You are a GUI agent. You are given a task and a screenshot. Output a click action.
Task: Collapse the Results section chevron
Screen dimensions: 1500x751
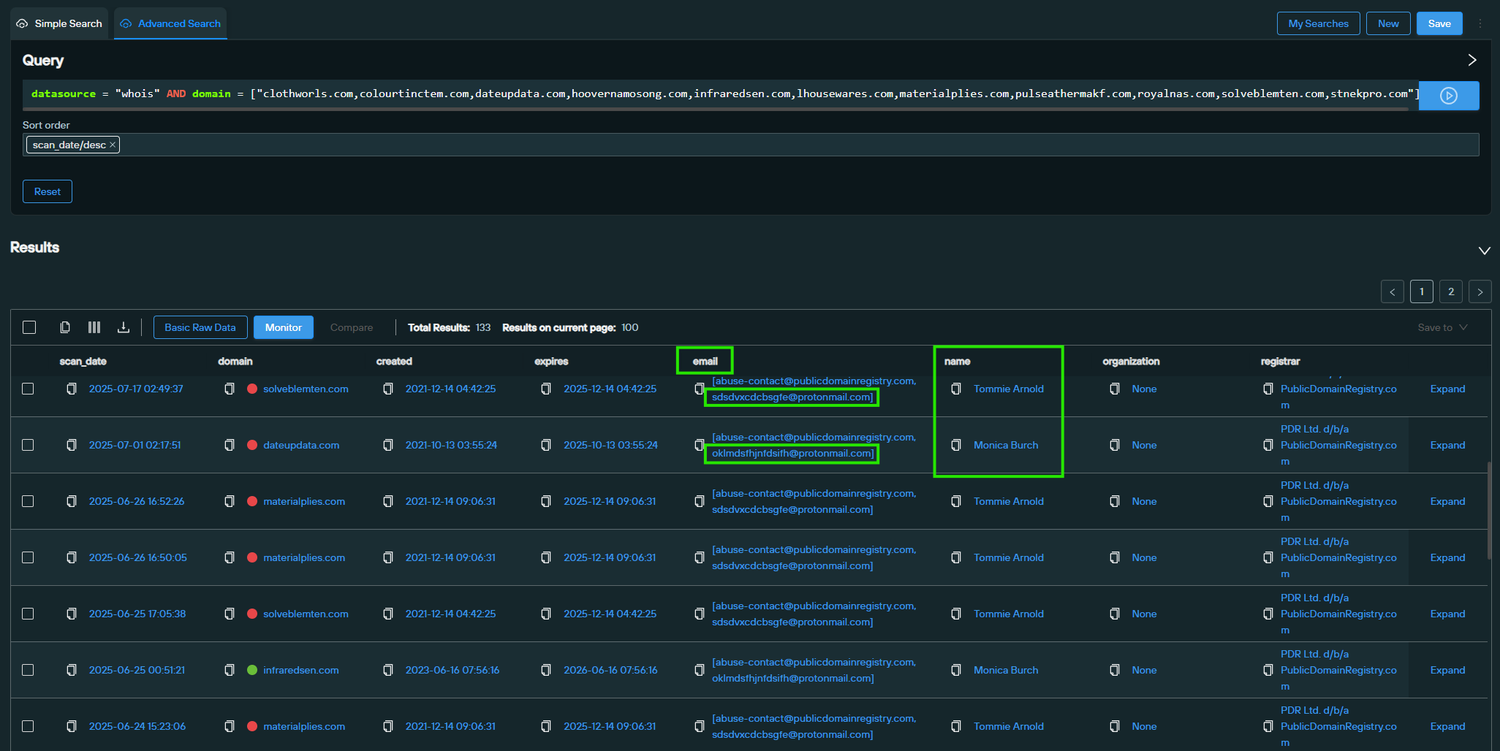(x=1484, y=251)
